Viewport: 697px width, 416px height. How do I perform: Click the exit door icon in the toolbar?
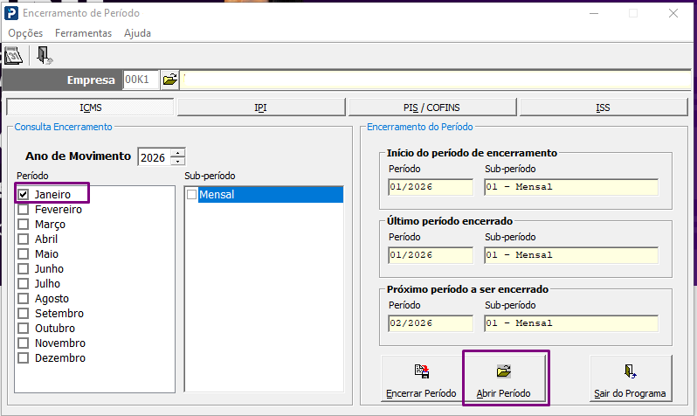pos(44,56)
